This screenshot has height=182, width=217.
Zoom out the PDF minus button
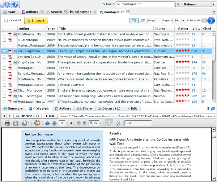78,123
